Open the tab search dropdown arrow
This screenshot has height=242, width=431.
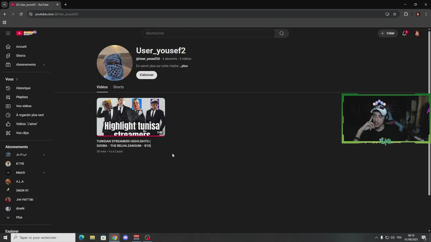pos(4,4)
